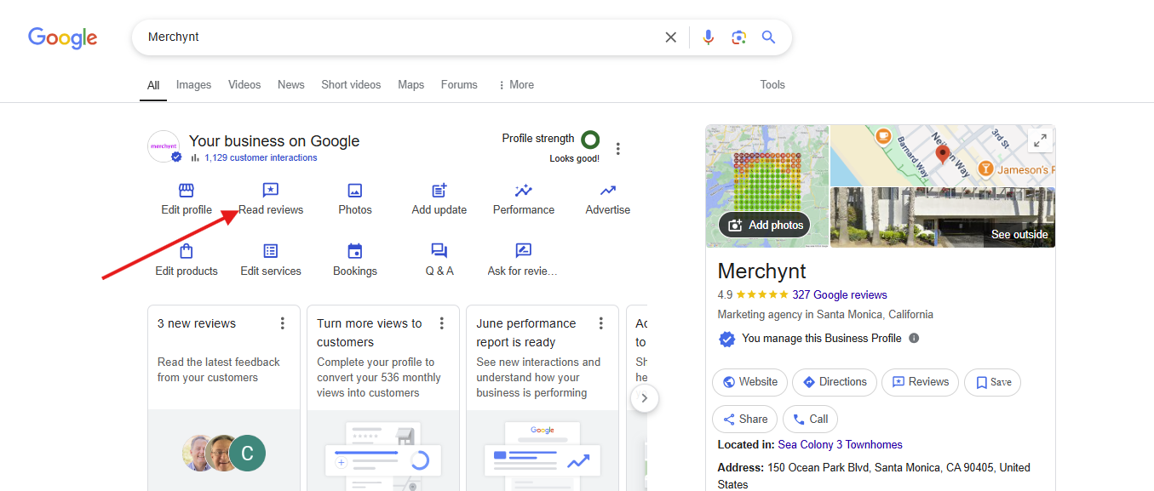Open the Performance sparkle chart icon

pos(524,191)
